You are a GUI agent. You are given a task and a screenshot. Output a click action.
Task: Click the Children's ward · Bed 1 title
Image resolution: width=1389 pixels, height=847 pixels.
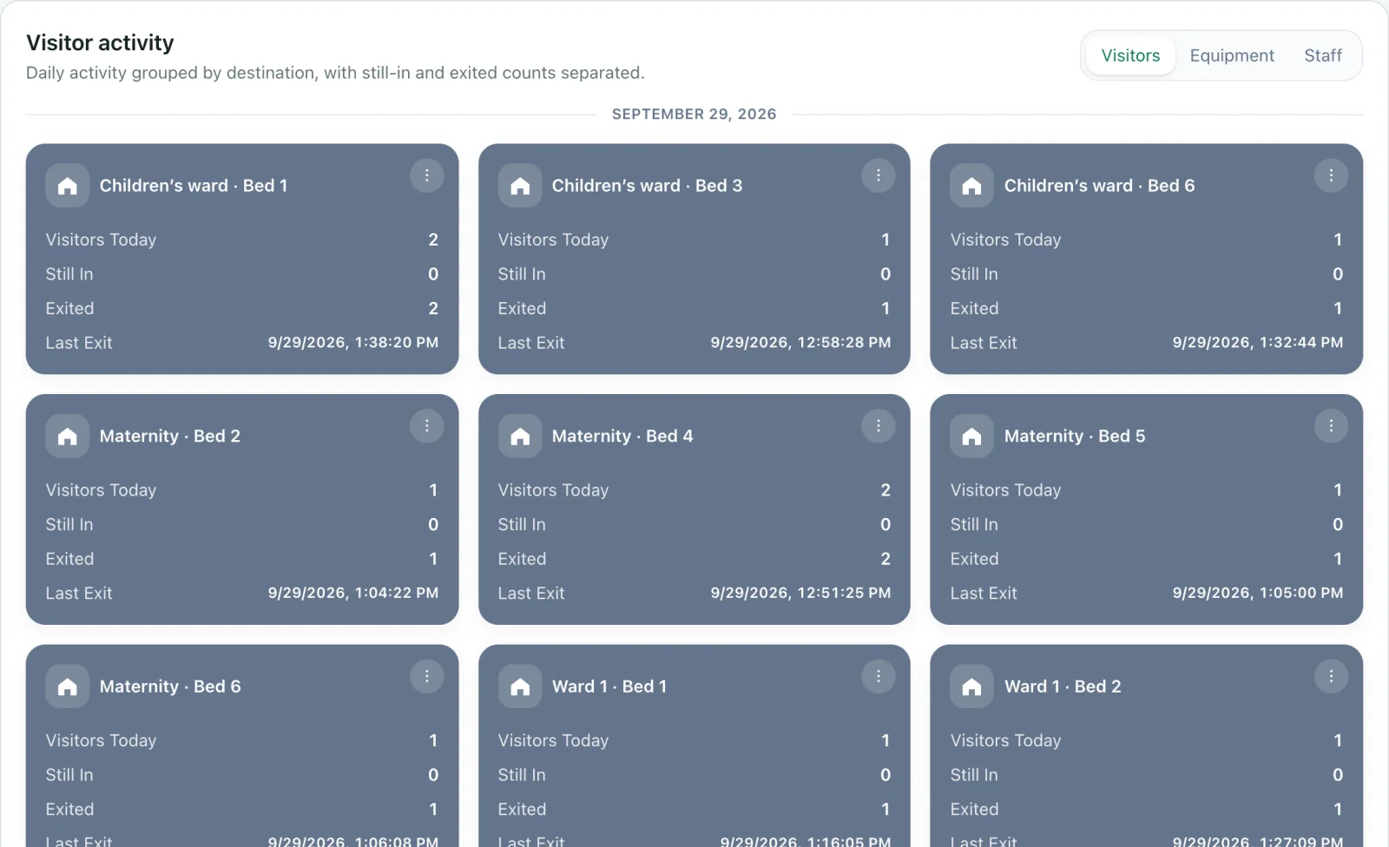pyautogui.click(x=194, y=186)
